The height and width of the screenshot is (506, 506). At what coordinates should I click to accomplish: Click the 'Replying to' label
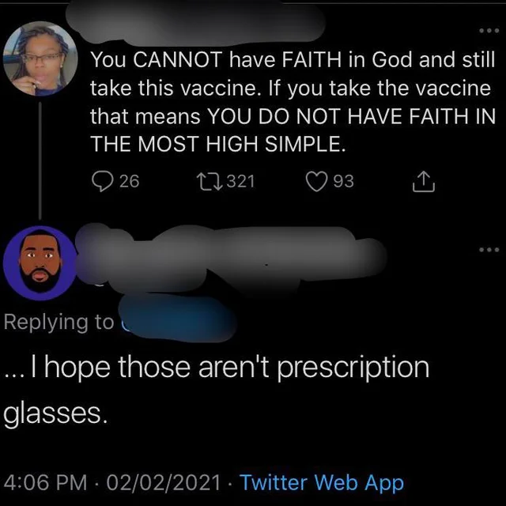(59, 322)
